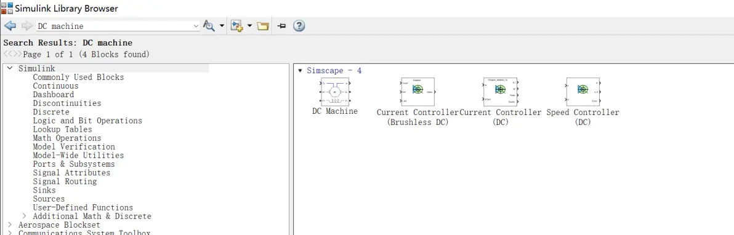The width and height of the screenshot is (734, 235).
Task: Select Commonly Used Blocks library
Action: pyautogui.click(x=78, y=78)
